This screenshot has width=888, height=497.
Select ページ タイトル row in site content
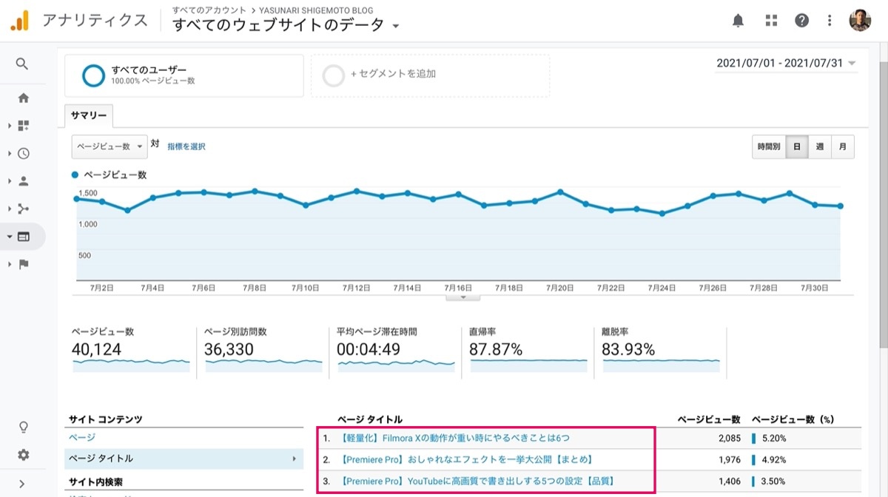pos(184,459)
